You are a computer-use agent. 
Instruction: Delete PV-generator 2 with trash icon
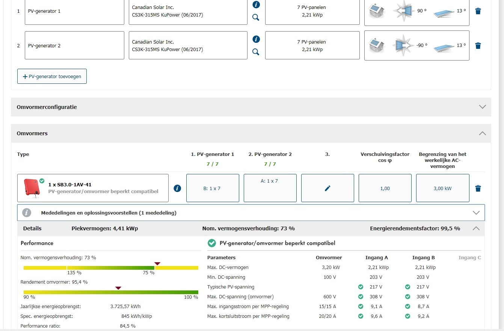point(478,46)
